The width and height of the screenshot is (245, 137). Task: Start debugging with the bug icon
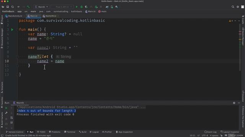click(x=82, y=7)
